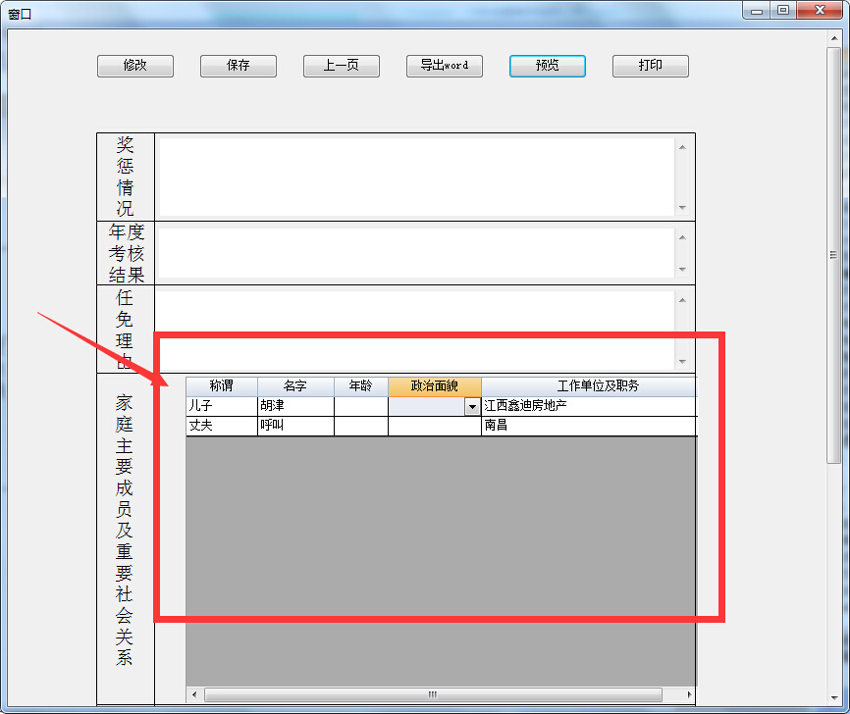Select the 年龄 column header
Viewport: 850px width, 714px height.
coord(361,386)
